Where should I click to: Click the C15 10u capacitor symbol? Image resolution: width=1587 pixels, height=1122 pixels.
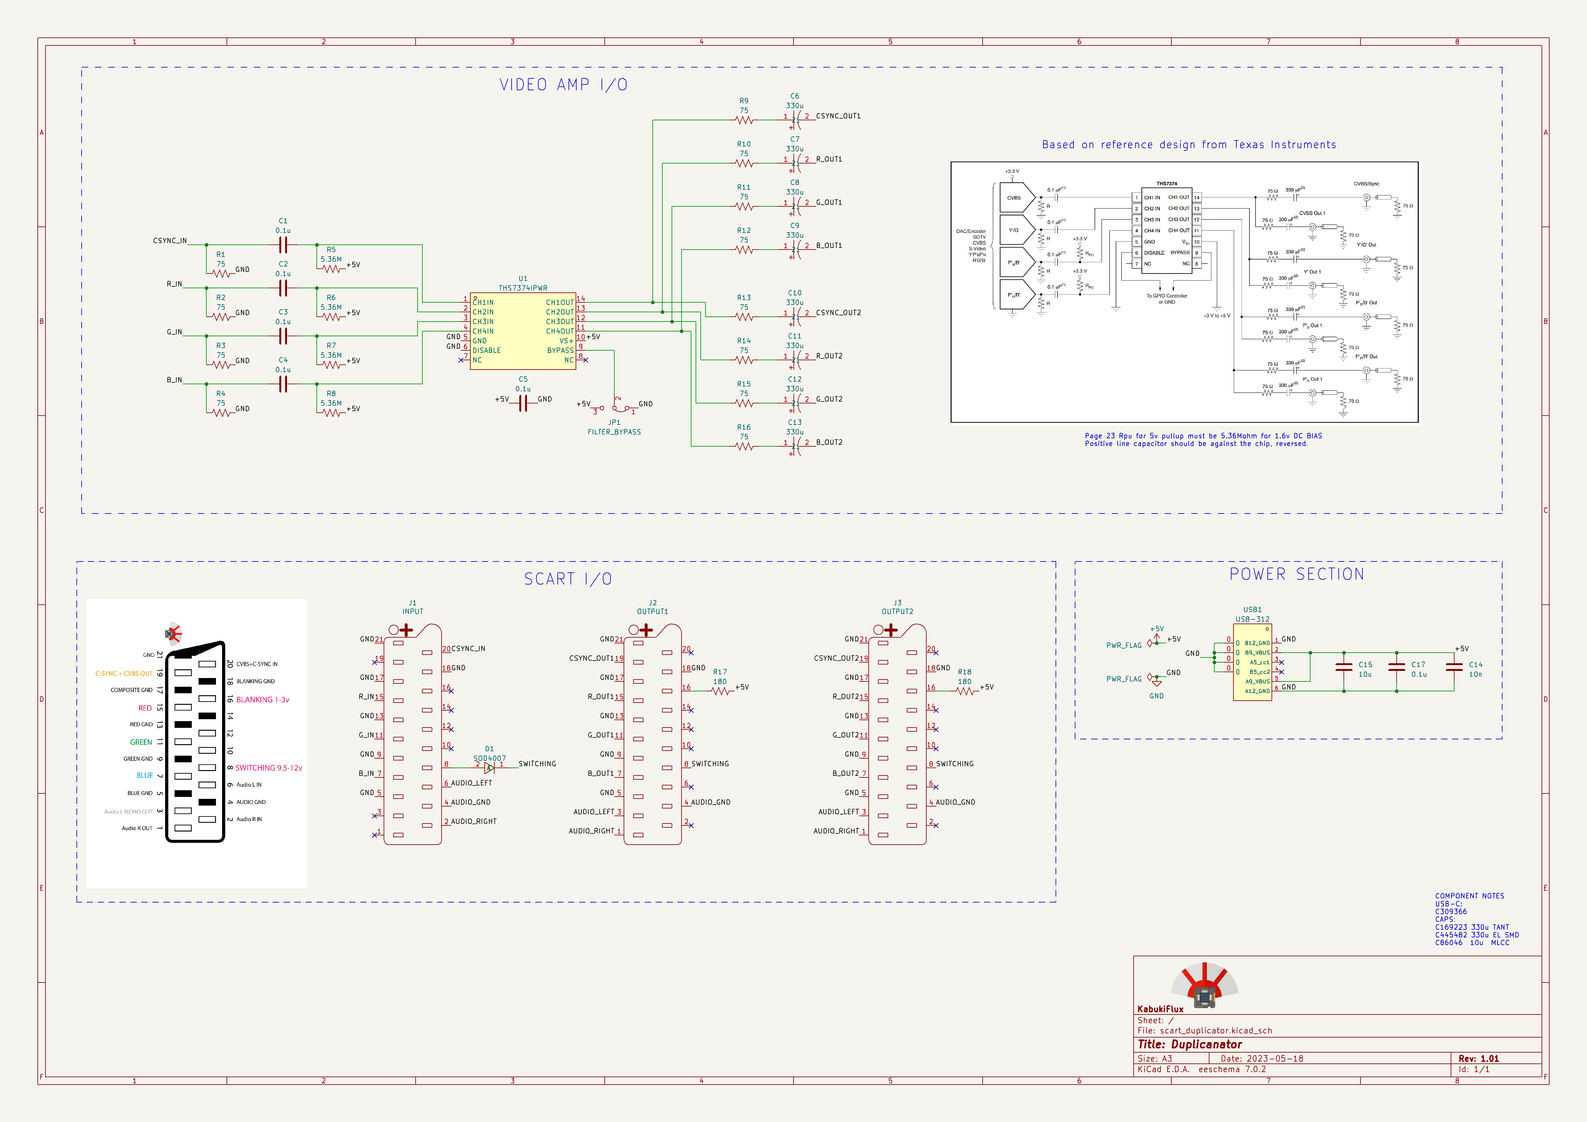coord(1344,668)
